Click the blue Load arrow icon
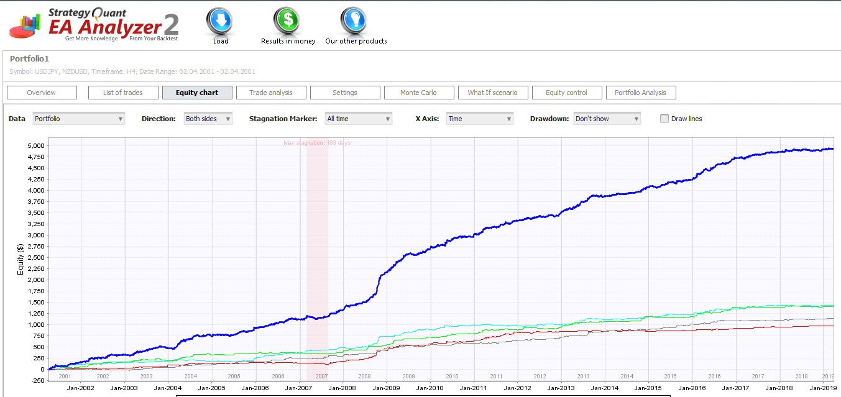Viewport: 841px width, 397px height. click(220, 22)
